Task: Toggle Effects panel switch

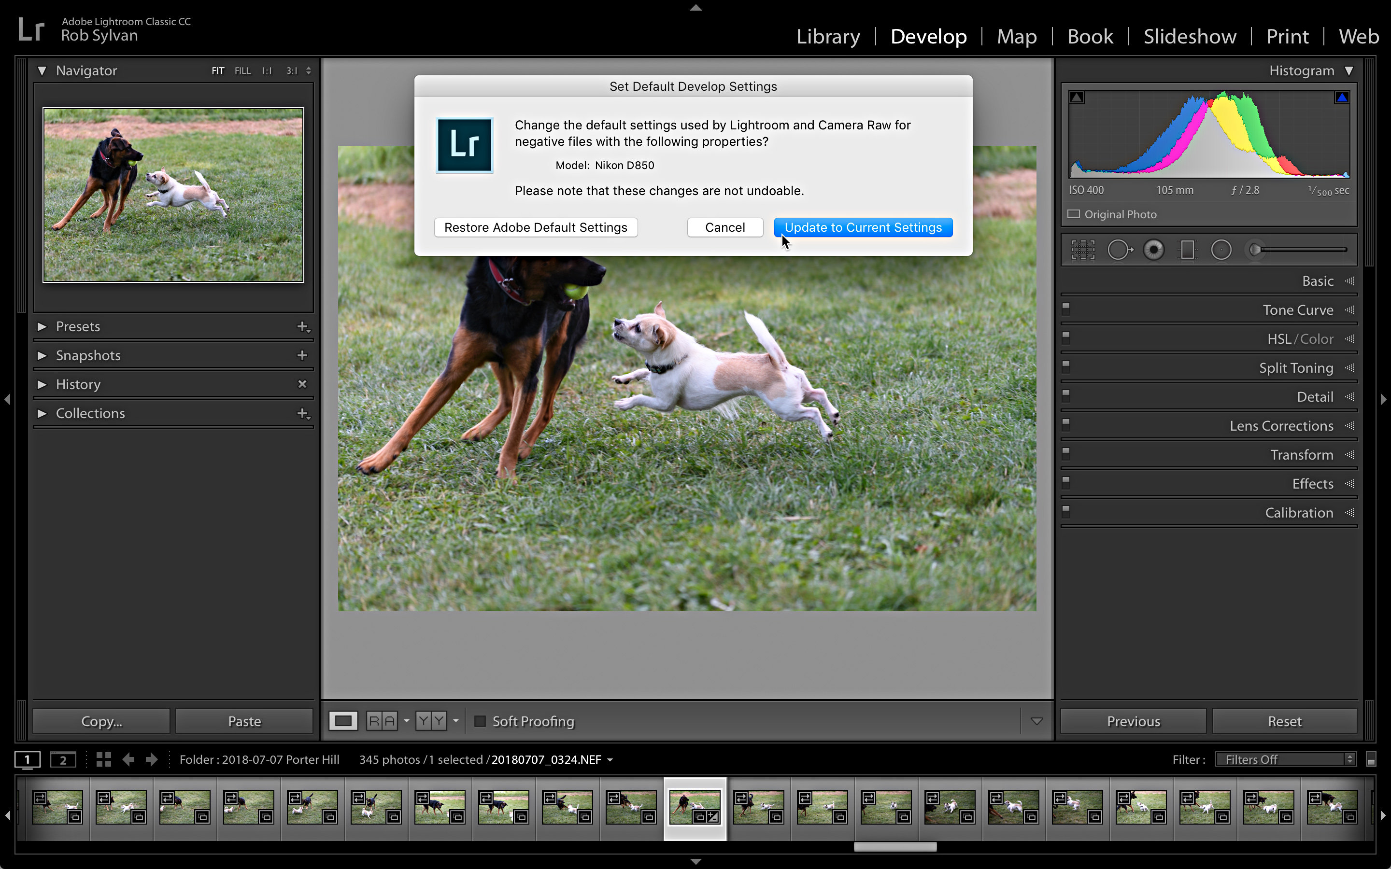Action: [x=1065, y=482]
